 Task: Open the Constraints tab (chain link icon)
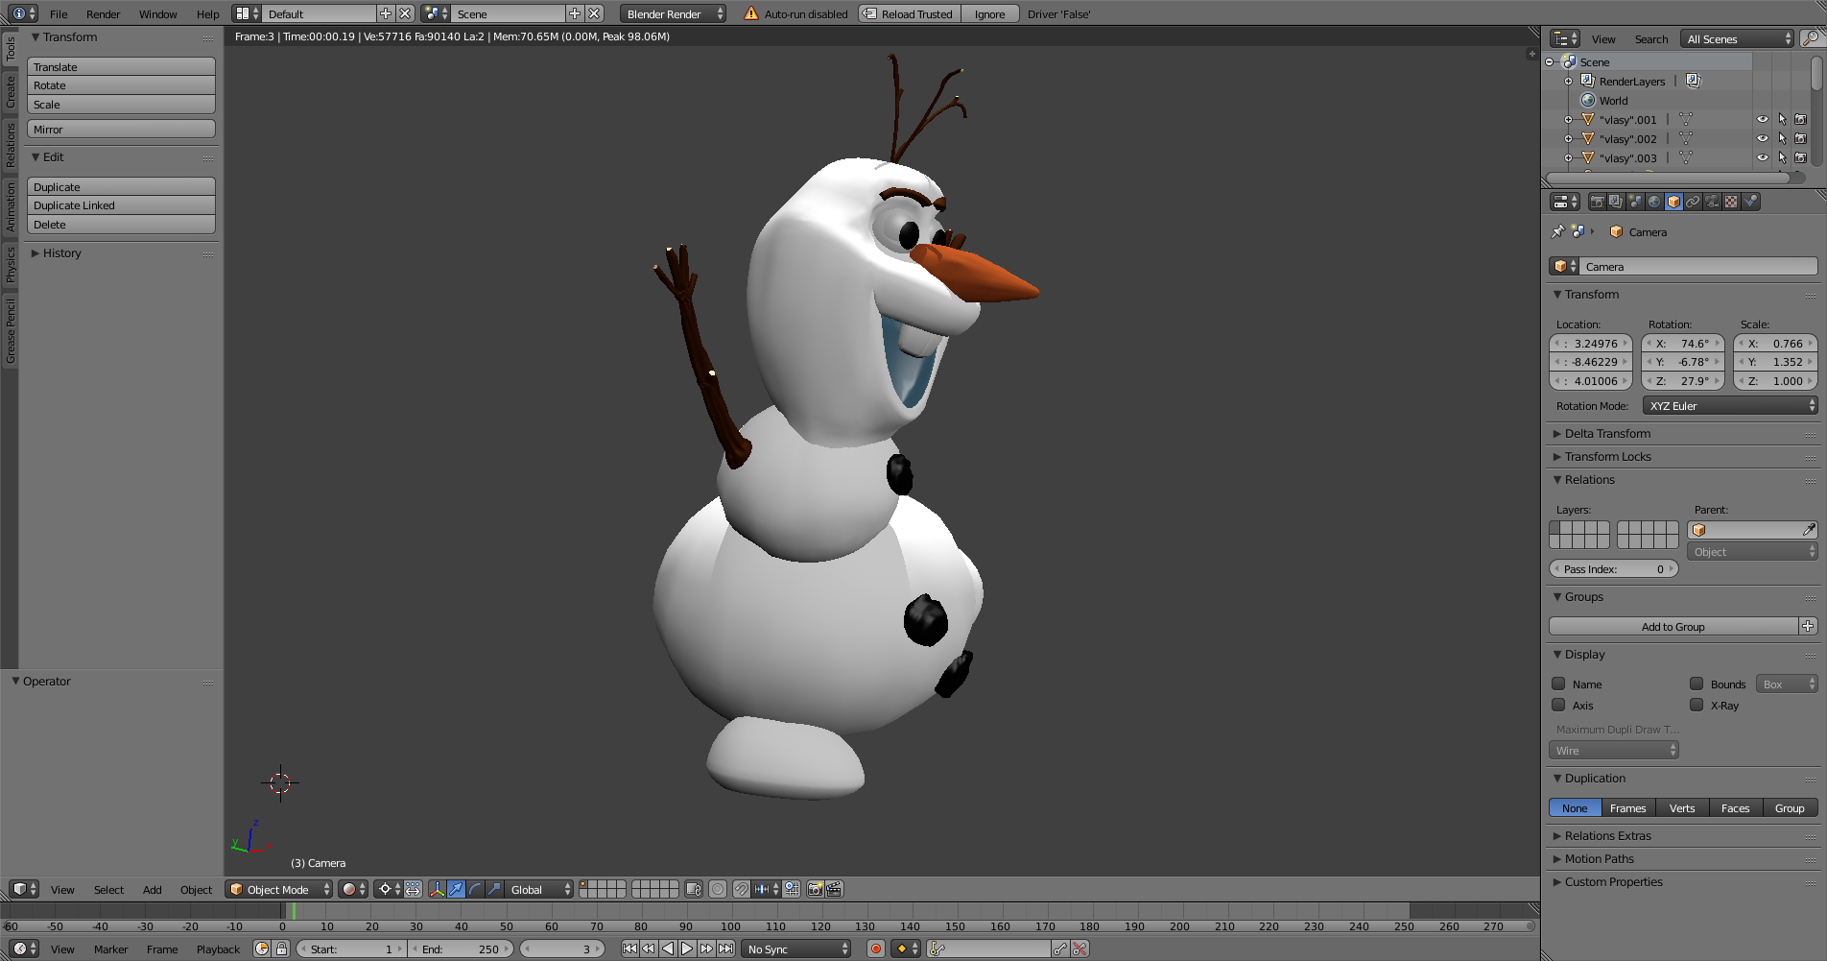pos(1693,202)
